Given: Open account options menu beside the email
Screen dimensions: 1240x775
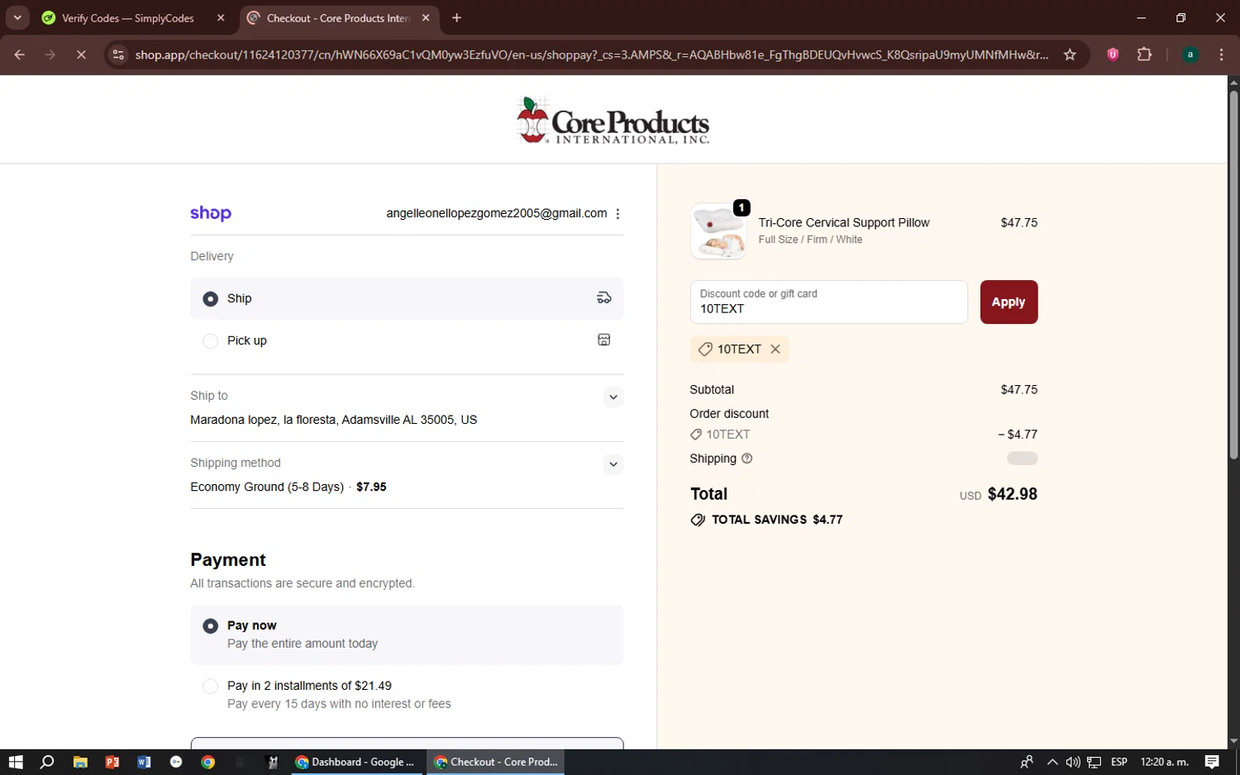Looking at the screenshot, I should tap(618, 213).
